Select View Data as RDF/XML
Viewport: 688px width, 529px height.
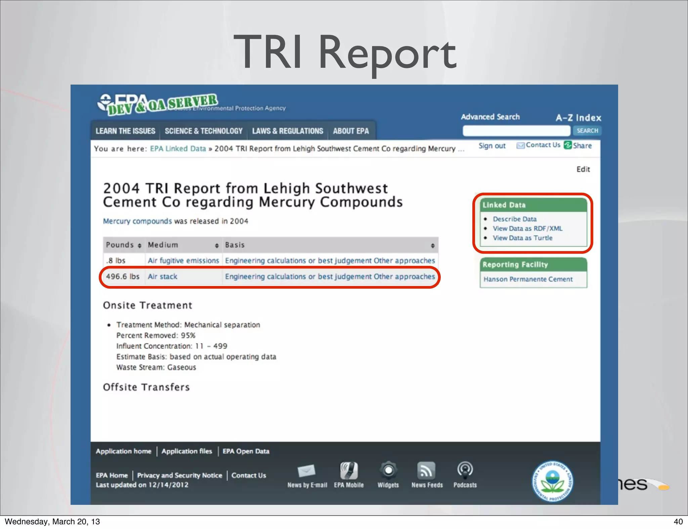tap(527, 228)
